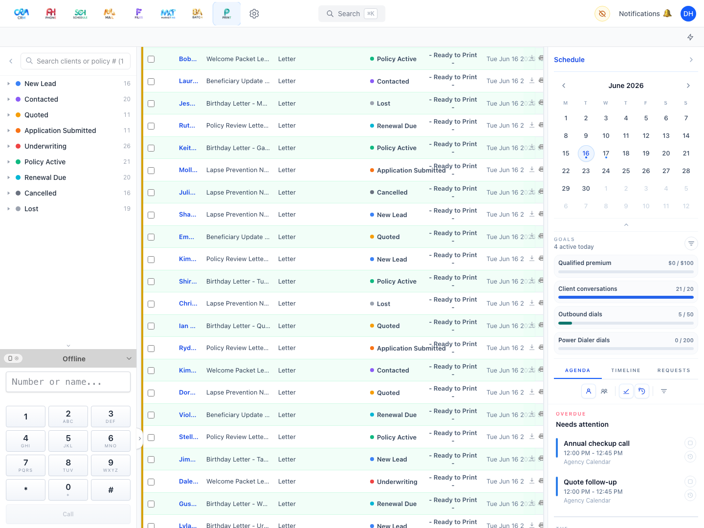Go to next month in calendar
704x528 pixels.
pyautogui.click(x=688, y=86)
